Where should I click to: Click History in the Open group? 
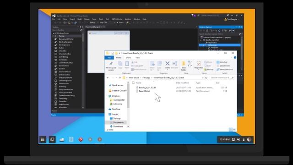click(x=209, y=69)
